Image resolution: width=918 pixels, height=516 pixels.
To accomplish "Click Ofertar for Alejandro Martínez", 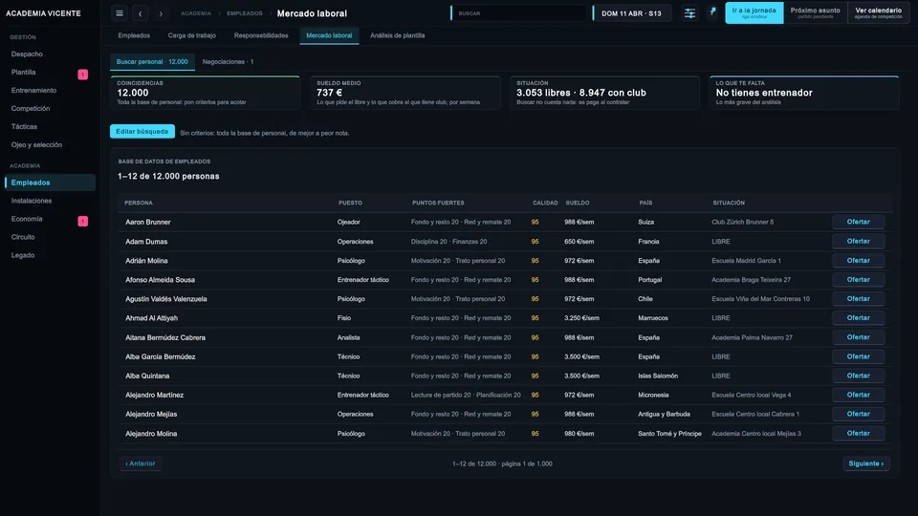I will click(x=859, y=395).
